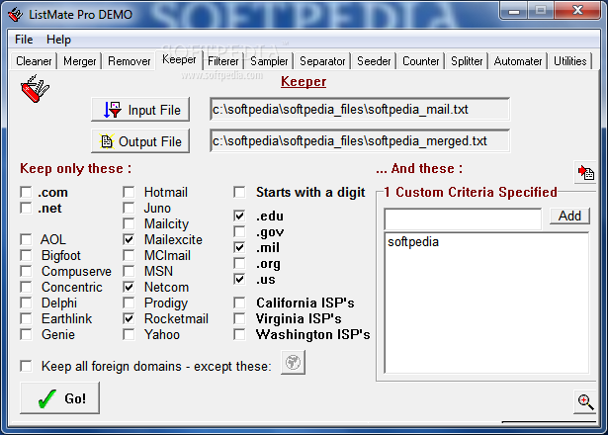Tick the Earthlink checkbox
This screenshot has width=608, height=435.
(26, 318)
